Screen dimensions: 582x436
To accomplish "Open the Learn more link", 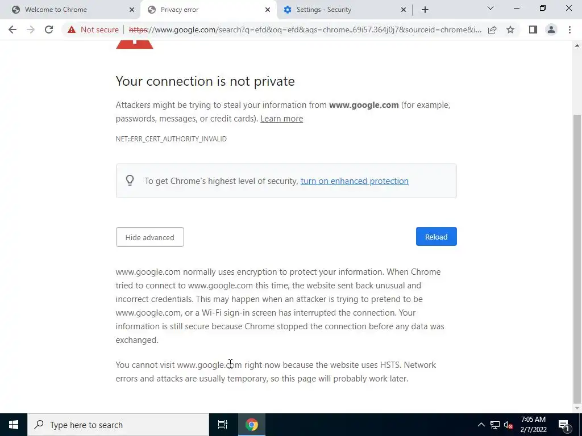I will [281, 119].
